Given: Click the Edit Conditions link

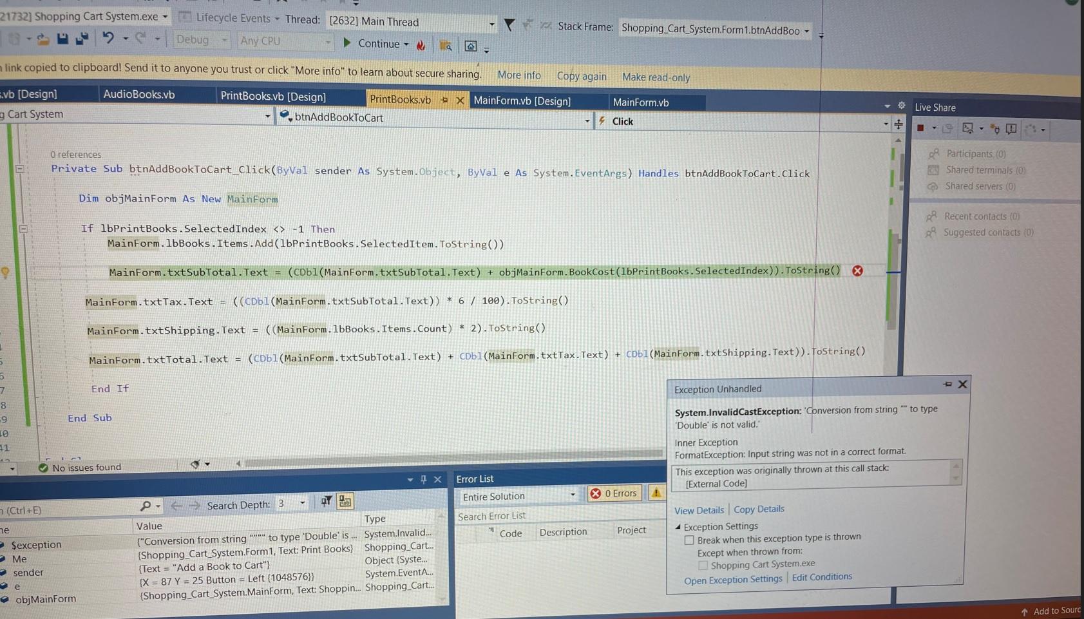Looking at the screenshot, I should click(x=822, y=577).
